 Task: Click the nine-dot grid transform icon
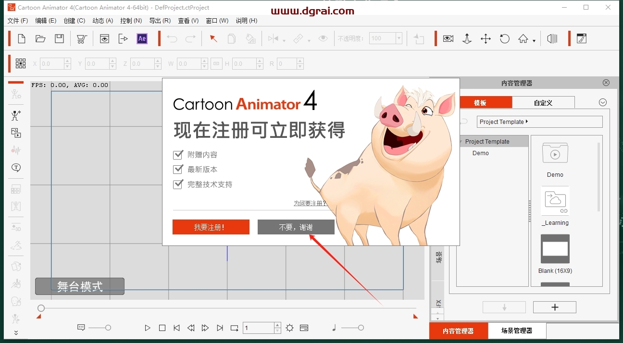click(21, 63)
